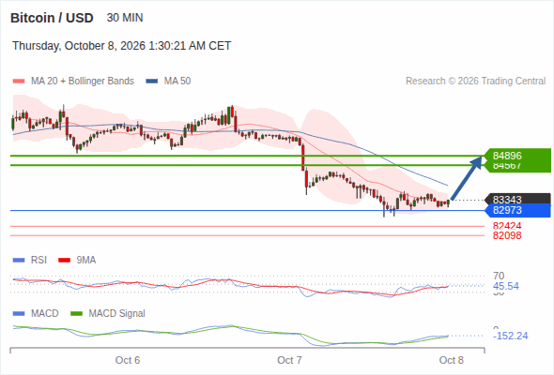Click the MA 50 blue legend swatch
Screen dimensions: 554x375
(152, 82)
